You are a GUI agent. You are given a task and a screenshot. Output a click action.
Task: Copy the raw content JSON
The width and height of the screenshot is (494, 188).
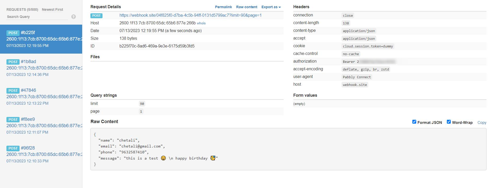tap(482, 123)
